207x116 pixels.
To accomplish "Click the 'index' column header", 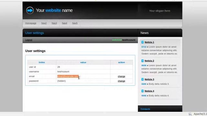I will [x=42, y=62].
